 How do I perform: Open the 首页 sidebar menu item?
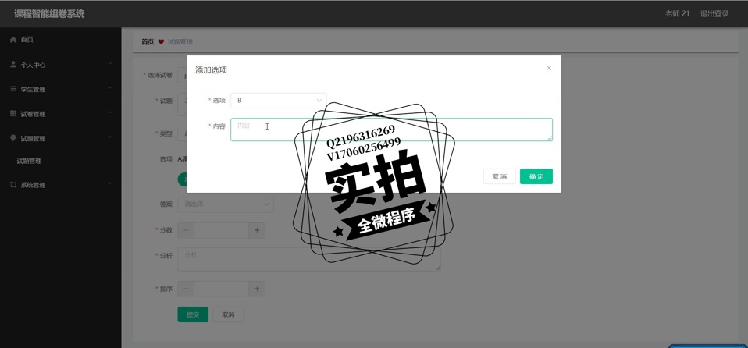pos(61,40)
